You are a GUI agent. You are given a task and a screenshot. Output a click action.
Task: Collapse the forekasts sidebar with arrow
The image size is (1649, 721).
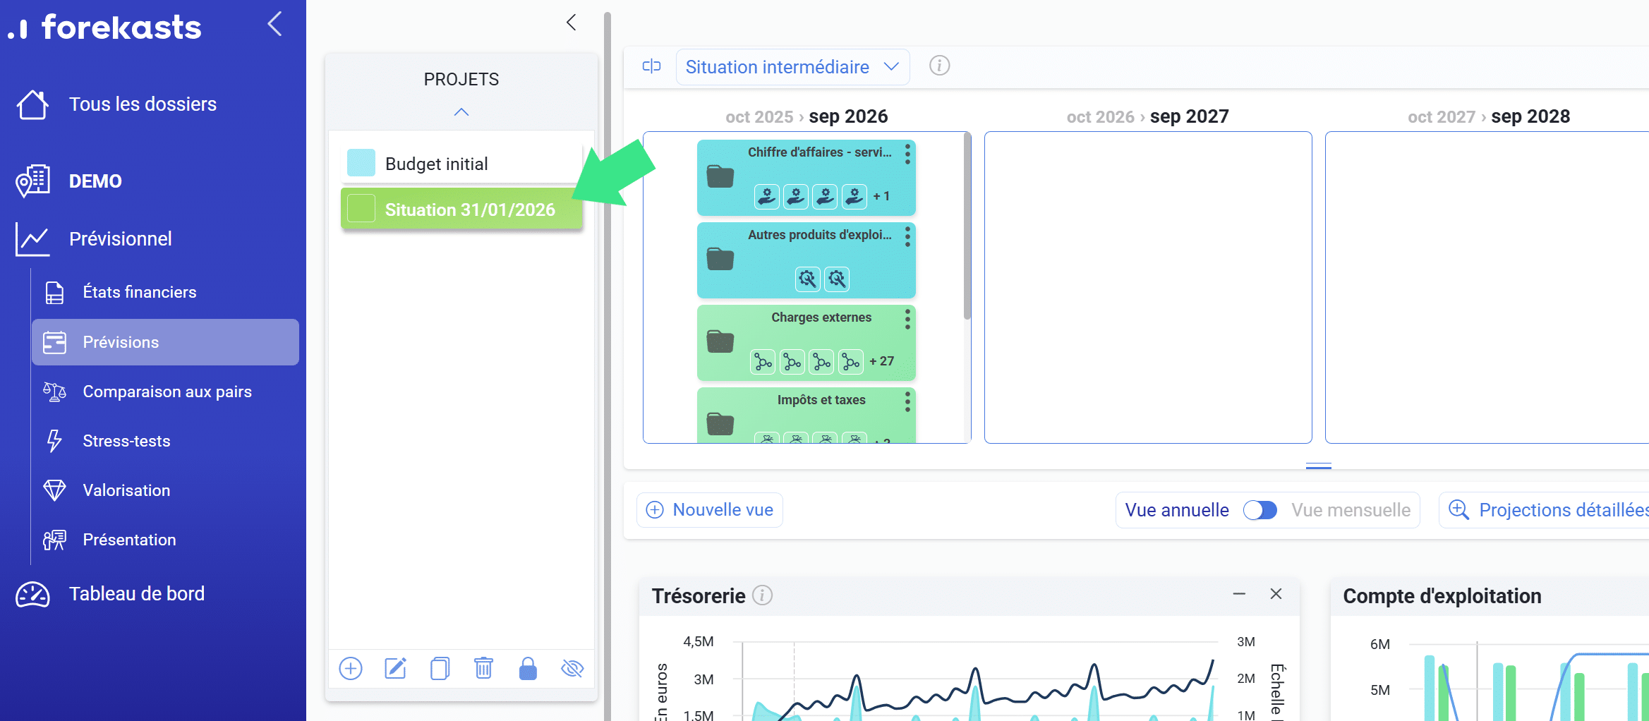[x=275, y=24]
